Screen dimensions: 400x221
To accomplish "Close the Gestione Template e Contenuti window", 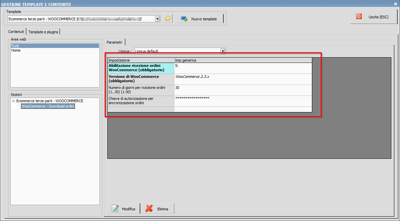I will pos(396,4).
